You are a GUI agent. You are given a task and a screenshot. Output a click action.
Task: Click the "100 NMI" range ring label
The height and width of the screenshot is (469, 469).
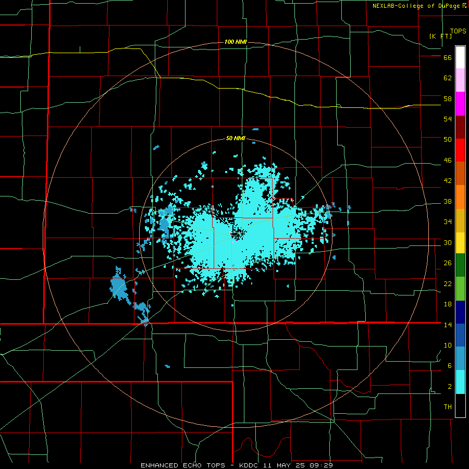click(x=236, y=42)
